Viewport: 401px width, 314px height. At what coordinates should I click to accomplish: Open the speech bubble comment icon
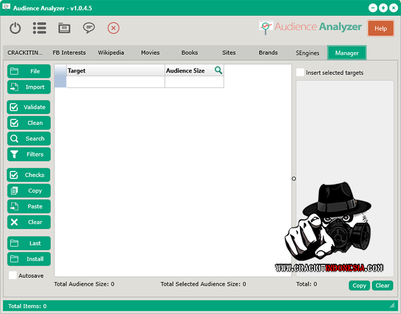pyautogui.click(x=89, y=28)
